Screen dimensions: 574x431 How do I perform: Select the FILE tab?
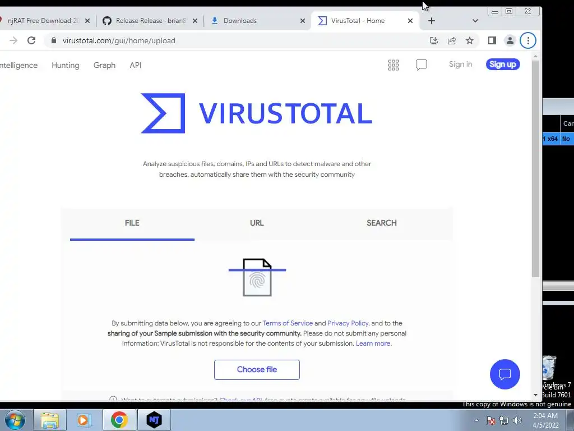point(132,223)
